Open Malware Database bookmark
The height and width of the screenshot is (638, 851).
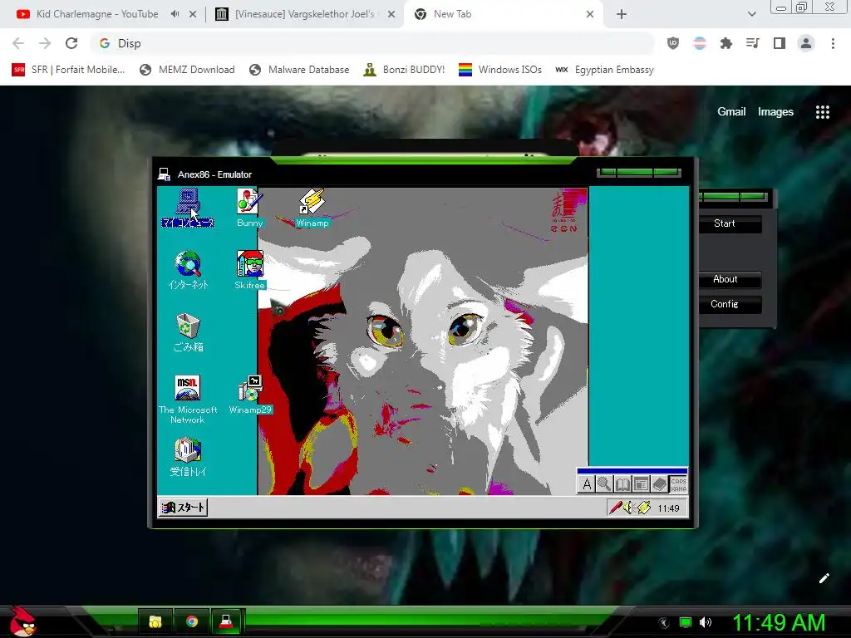point(299,70)
